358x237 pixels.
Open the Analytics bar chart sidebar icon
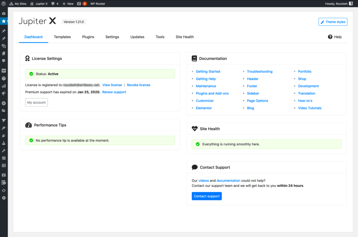tap(4, 86)
